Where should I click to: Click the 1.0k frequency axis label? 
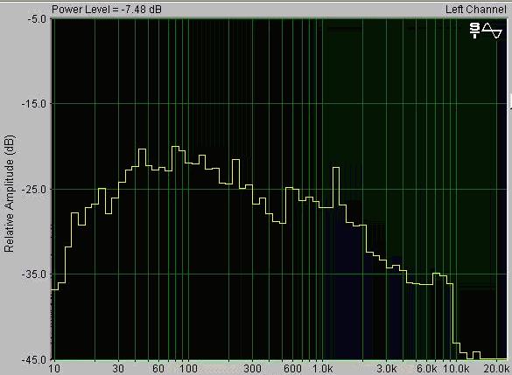[x=323, y=369]
